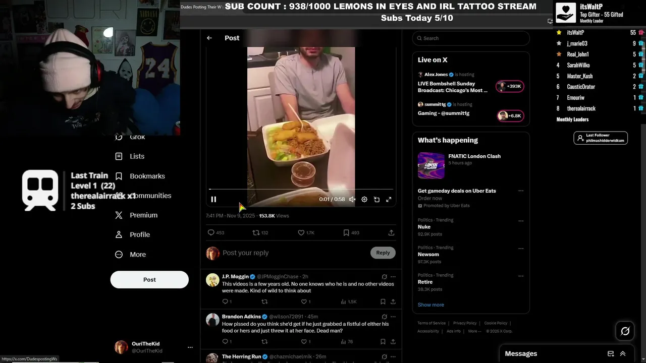This screenshot has height=363, width=646.
Task: Expand the Messages drawer chevrons
Action: pos(623,354)
